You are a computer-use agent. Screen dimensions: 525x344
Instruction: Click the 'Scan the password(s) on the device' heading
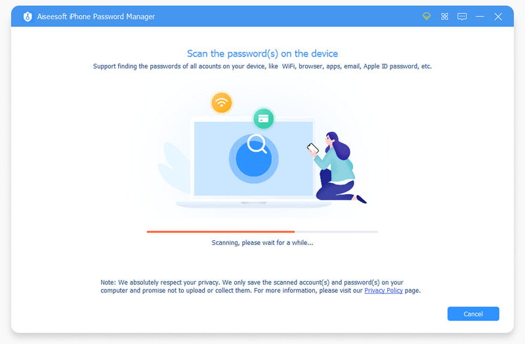(x=262, y=54)
